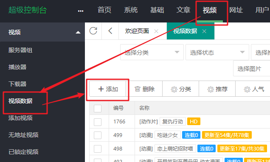The height and width of the screenshot is (162, 270).
Task: Click the 连载0 tag on 吃谜少女 row
Action: (x=191, y=135)
